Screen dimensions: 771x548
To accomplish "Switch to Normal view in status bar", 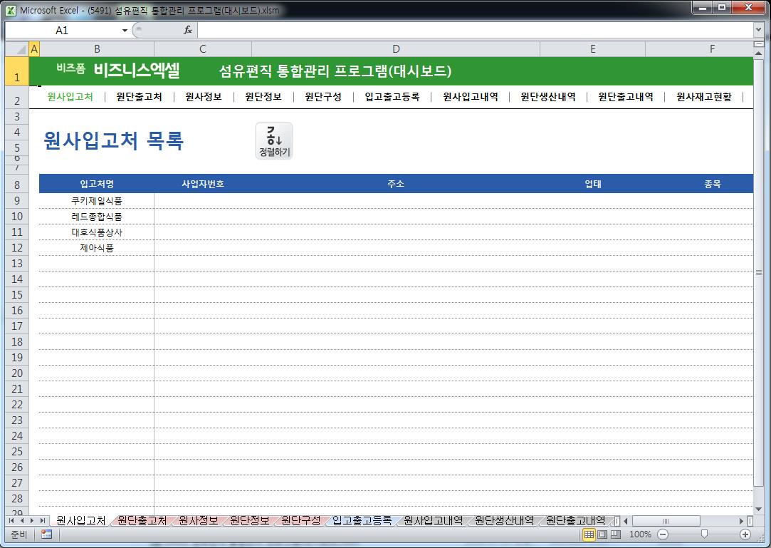I will tap(589, 534).
